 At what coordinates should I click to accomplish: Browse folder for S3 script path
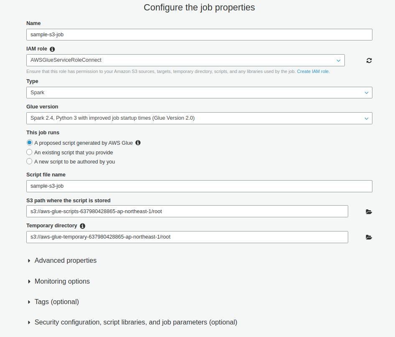click(x=369, y=212)
